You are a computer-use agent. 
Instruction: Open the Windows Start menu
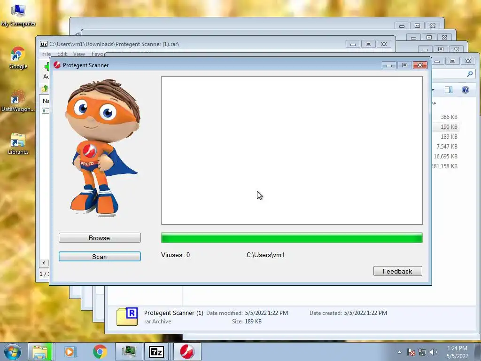pos(13,352)
